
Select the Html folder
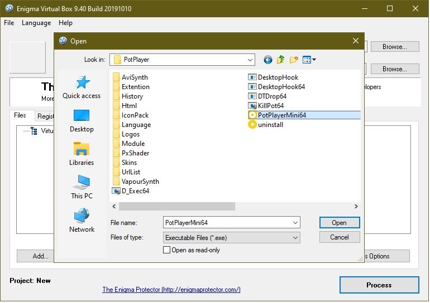[125, 106]
